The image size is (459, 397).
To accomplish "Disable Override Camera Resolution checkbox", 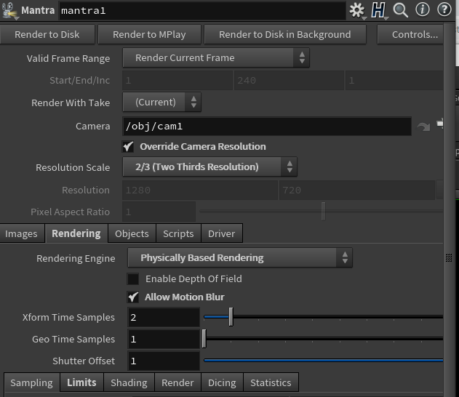I will [129, 147].
